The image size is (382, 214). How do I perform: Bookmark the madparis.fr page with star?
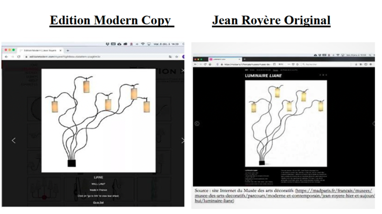coord(297,64)
